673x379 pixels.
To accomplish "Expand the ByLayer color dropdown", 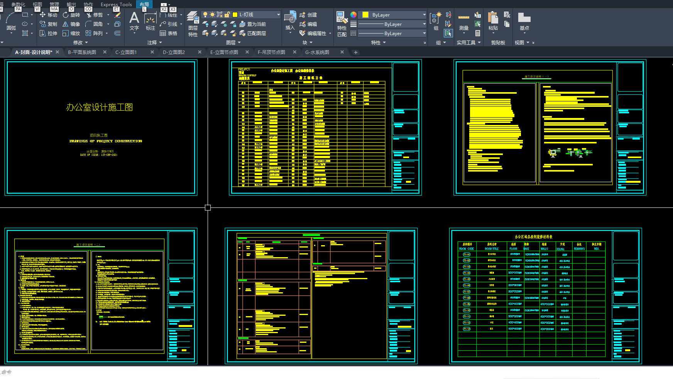I will (424, 15).
